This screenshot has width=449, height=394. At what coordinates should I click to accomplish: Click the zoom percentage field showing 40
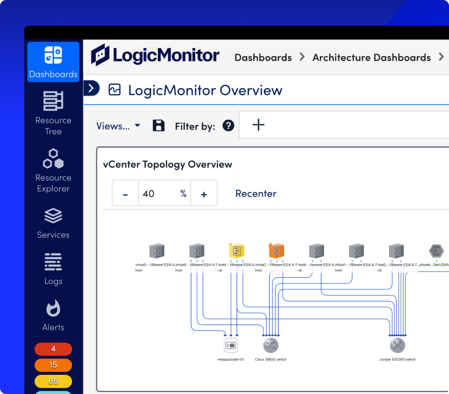point(165,193)
